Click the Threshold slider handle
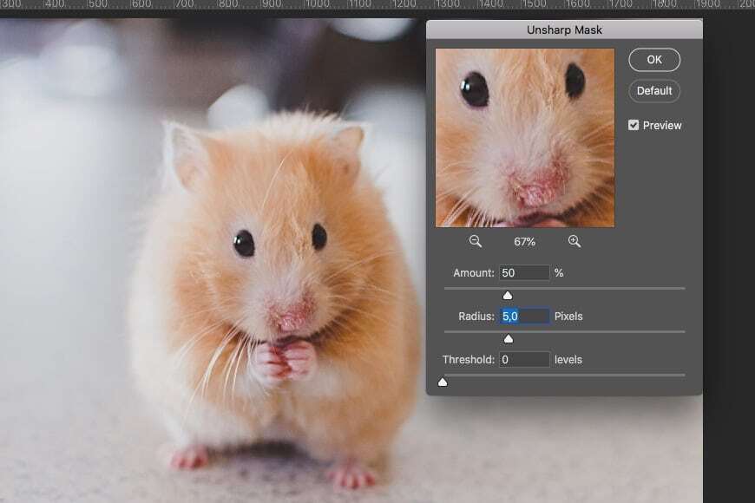755x503 pixels. coord(443,382)
